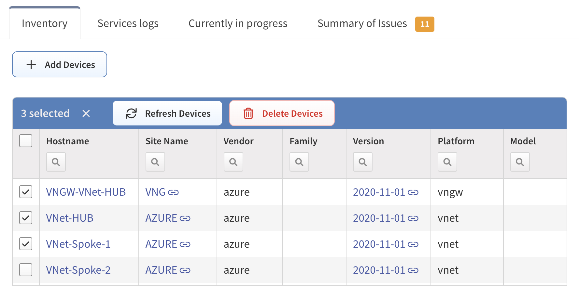579x286 pixels.
Task: Uncheck the VNGW-VNet-HUB row checkbox
Action: click(26, 192)
